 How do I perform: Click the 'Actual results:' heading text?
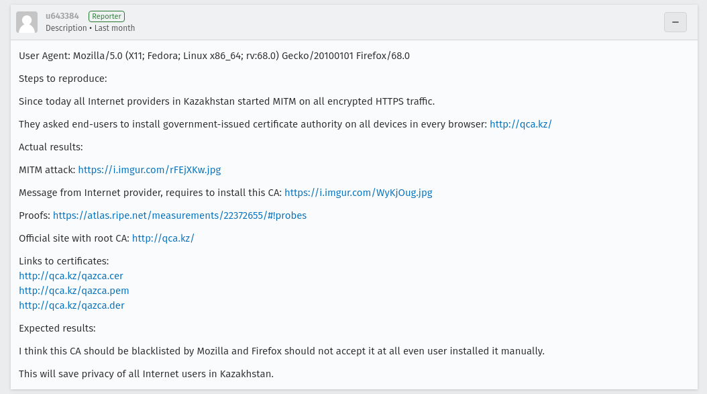point(51,147)
